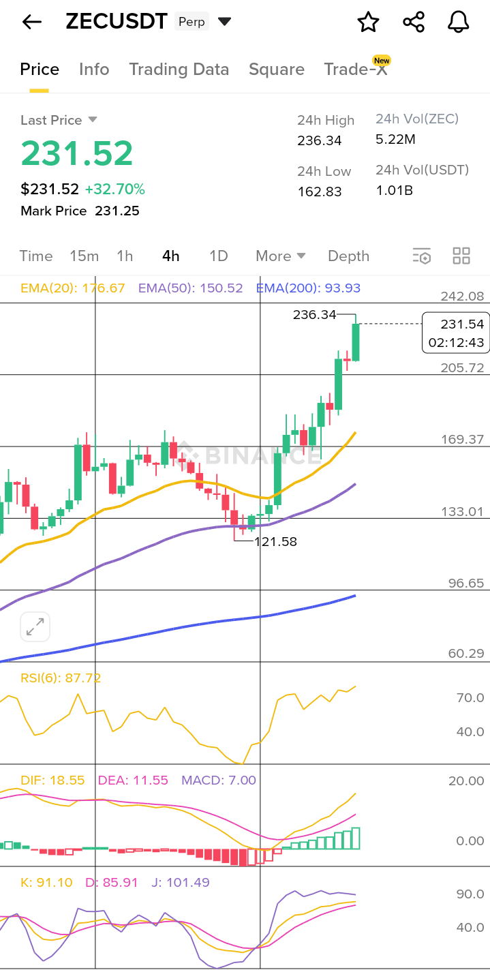The image size is (490, 970).
Task: Tap the ZECUSDT pair title
Action: click(117, 22)
